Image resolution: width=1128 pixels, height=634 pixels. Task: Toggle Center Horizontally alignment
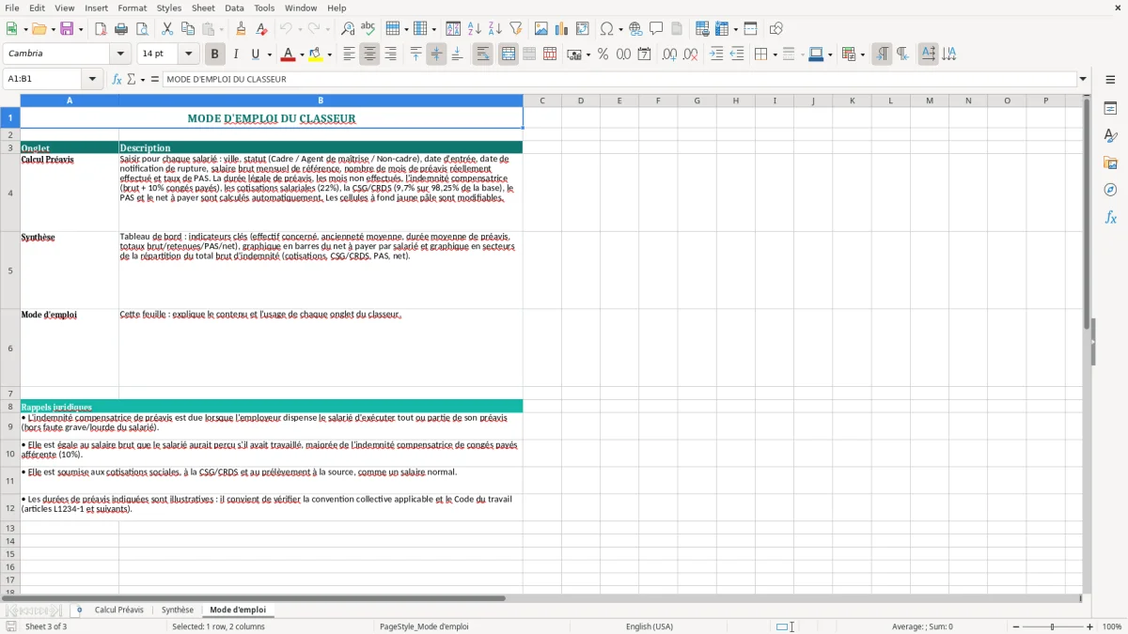370,54
